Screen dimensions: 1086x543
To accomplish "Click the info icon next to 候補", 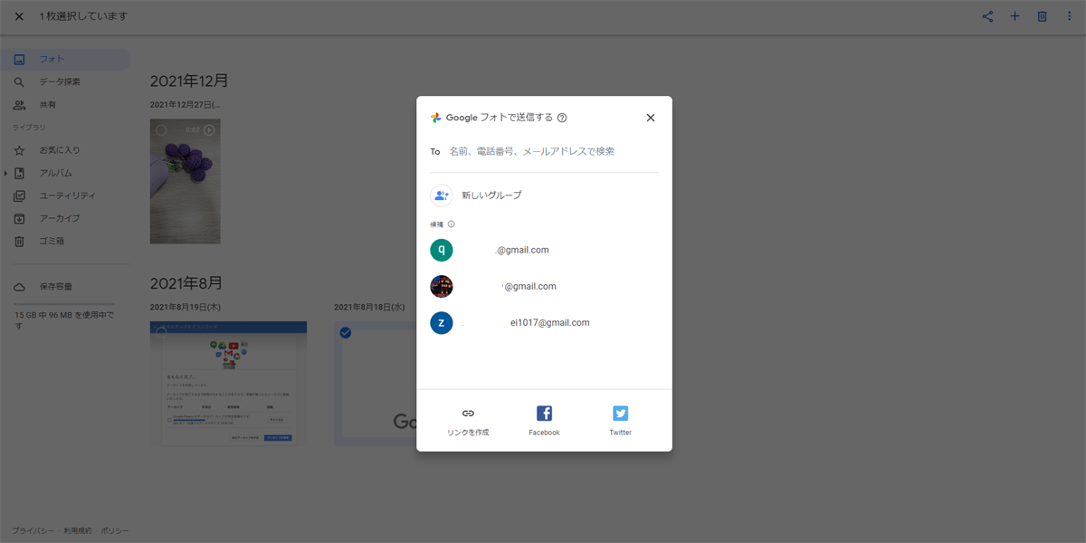I will coord(452,224).
